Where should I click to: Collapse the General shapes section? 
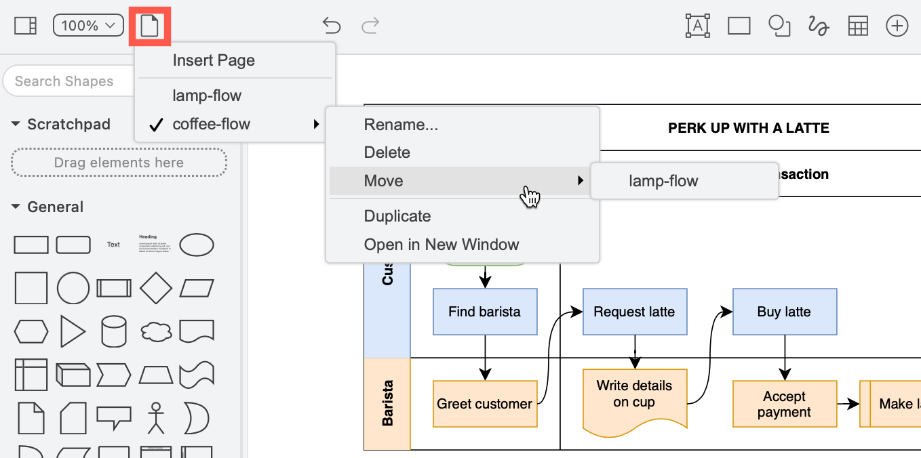point(16,207)
